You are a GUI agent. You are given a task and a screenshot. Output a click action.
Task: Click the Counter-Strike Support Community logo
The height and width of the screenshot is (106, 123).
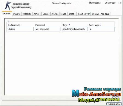[18, 5]
